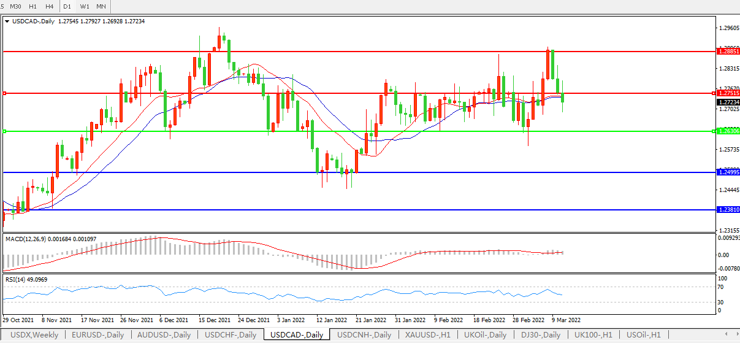
Task: Go to the USOil-,H1 tab
Action: pyautogui.click(x=643, y=335)
